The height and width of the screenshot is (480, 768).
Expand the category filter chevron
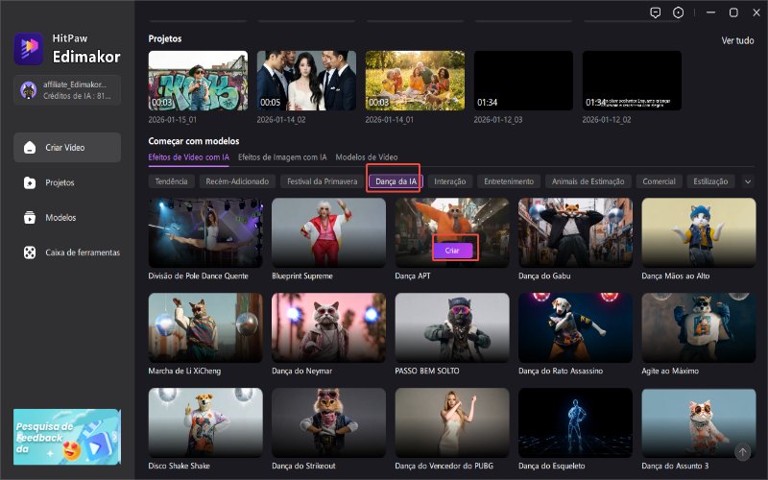coord(748,180)
